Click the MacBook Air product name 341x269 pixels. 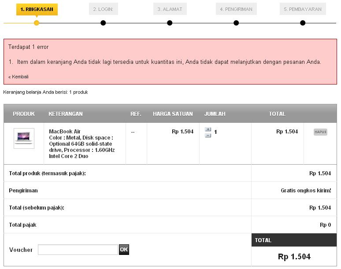point(65,132)
